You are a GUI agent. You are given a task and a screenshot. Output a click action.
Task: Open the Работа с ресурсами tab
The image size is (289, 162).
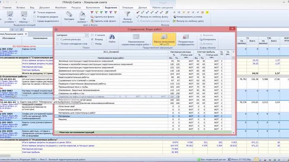(163, 8)
